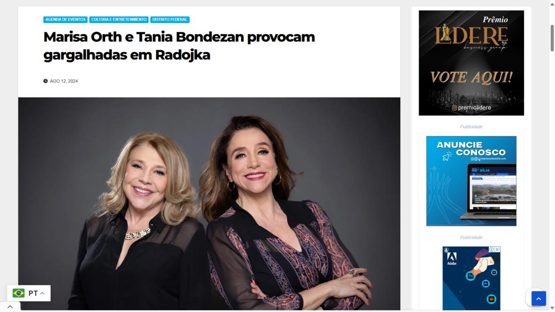
Task: Click the Photoshop Ps icon in ad
Action: [x=470, y=276]
